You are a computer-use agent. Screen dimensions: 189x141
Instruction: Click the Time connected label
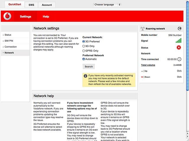(x=150, y=59)
